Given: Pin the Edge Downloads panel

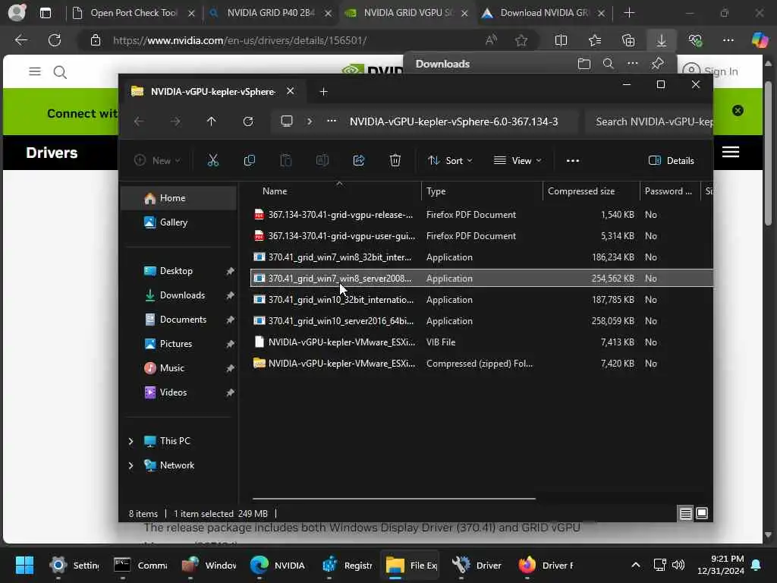Looking at the screenshot, I should click(658, 64).
